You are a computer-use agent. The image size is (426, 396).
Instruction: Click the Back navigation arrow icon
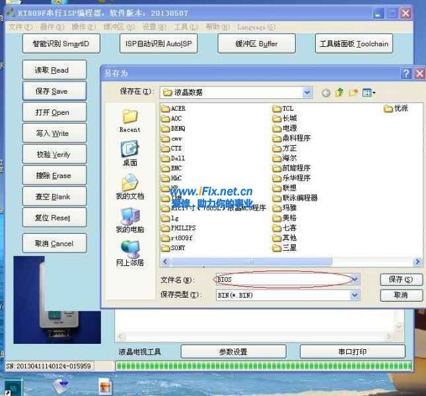[326, 92]
